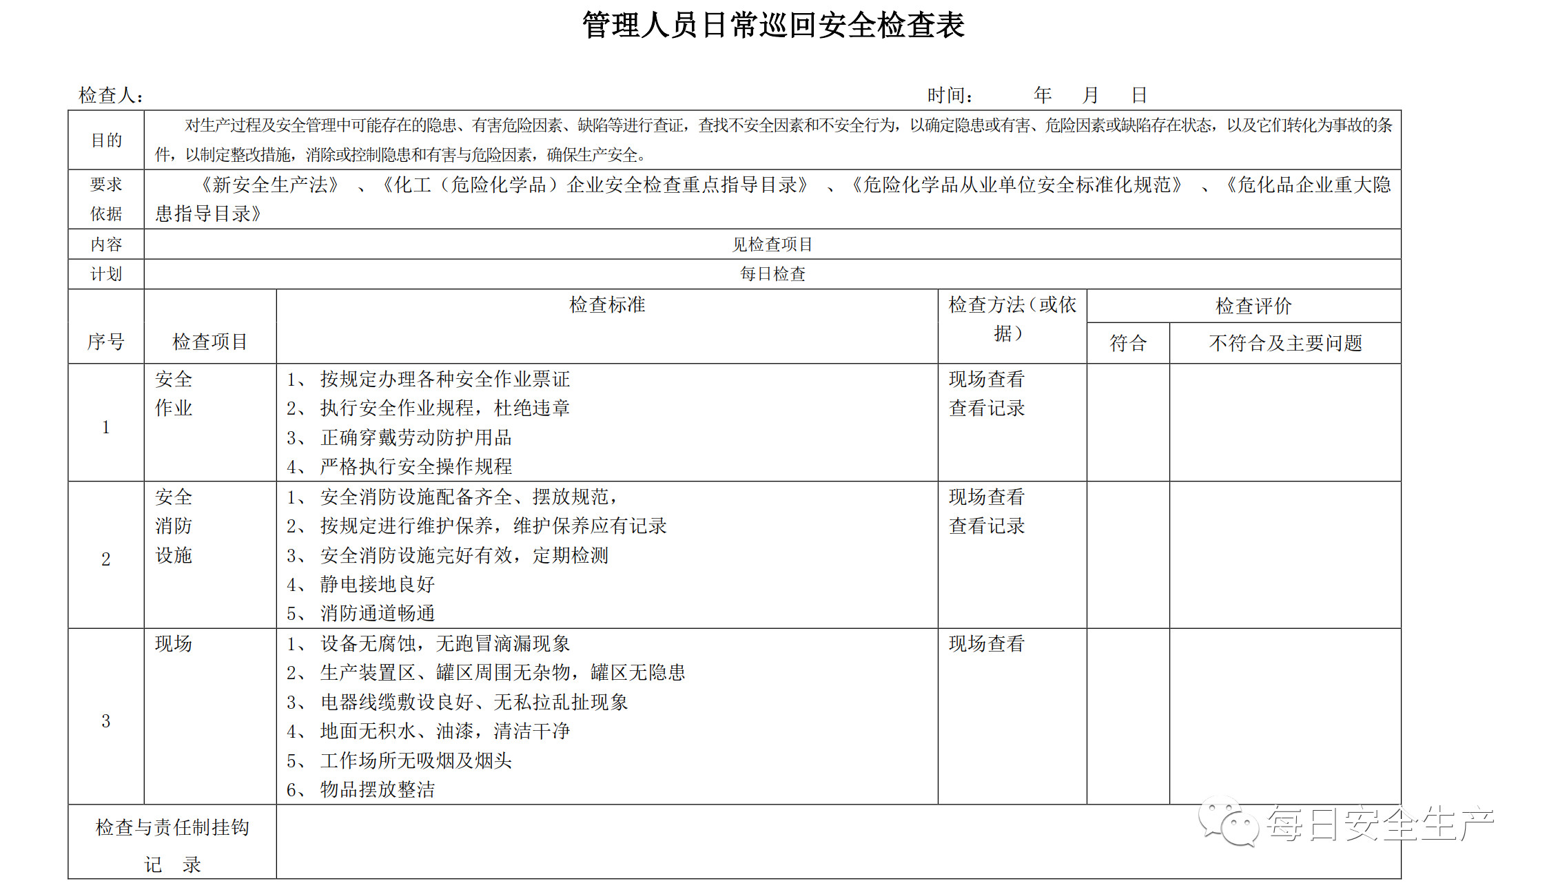Image resolution: width=1547 pixels, height=892 pixels.
Task: Click the empty 符合 cell for row 1
Action: click(x=1127, y=422)
